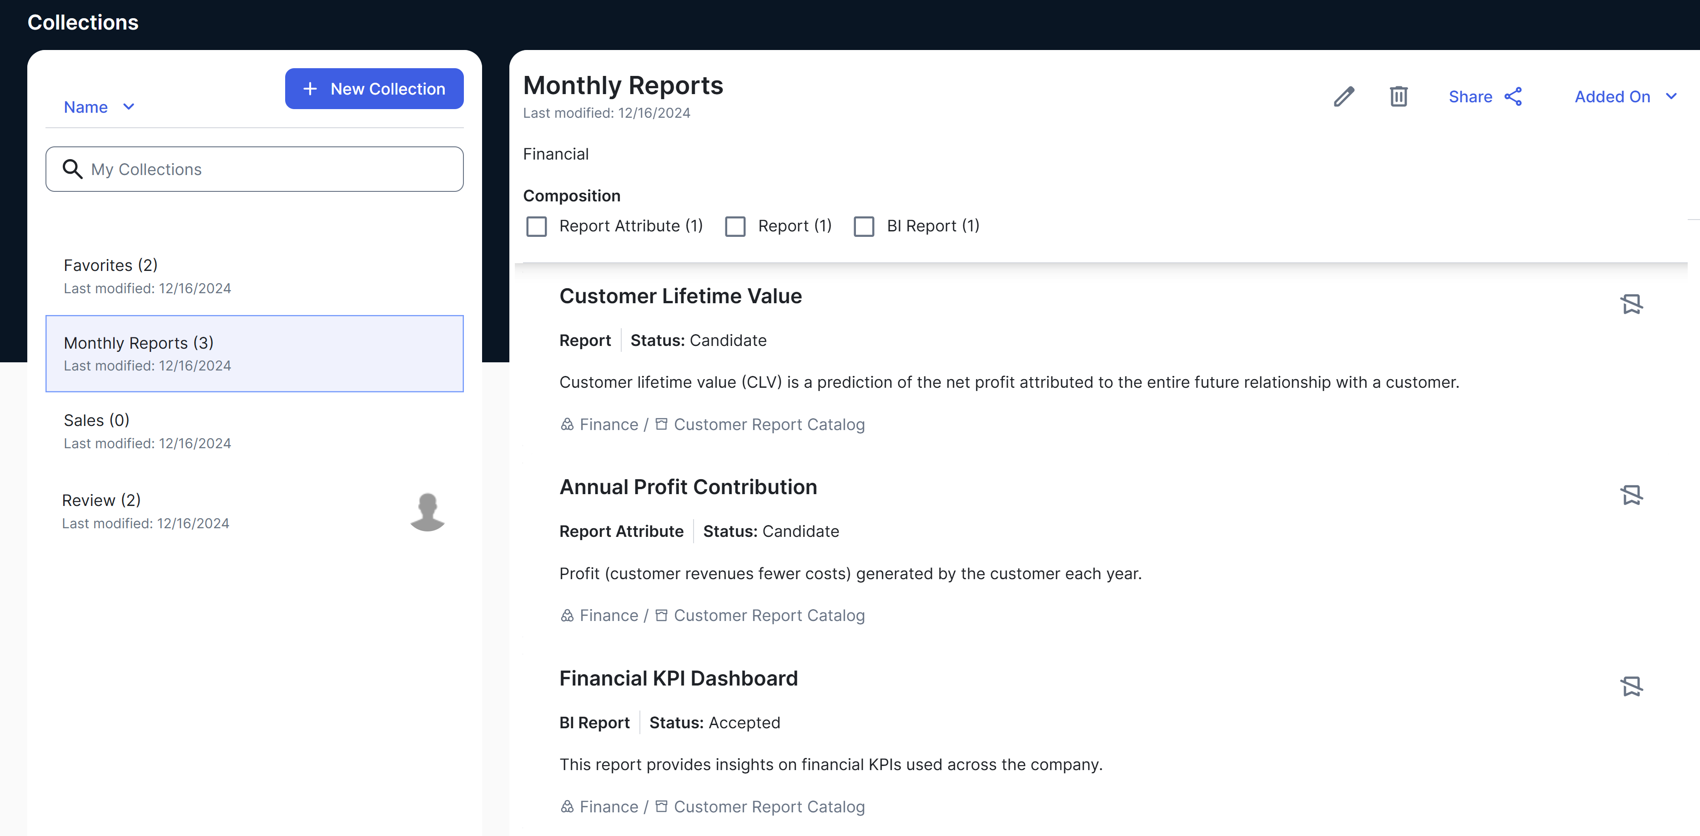Click the Sales collection item
1700x836 pixels.
click(254, 431)
